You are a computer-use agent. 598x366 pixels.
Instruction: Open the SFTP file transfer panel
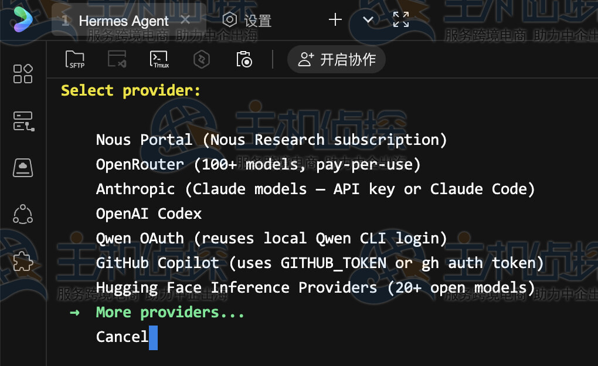click(x=75, y=59)
